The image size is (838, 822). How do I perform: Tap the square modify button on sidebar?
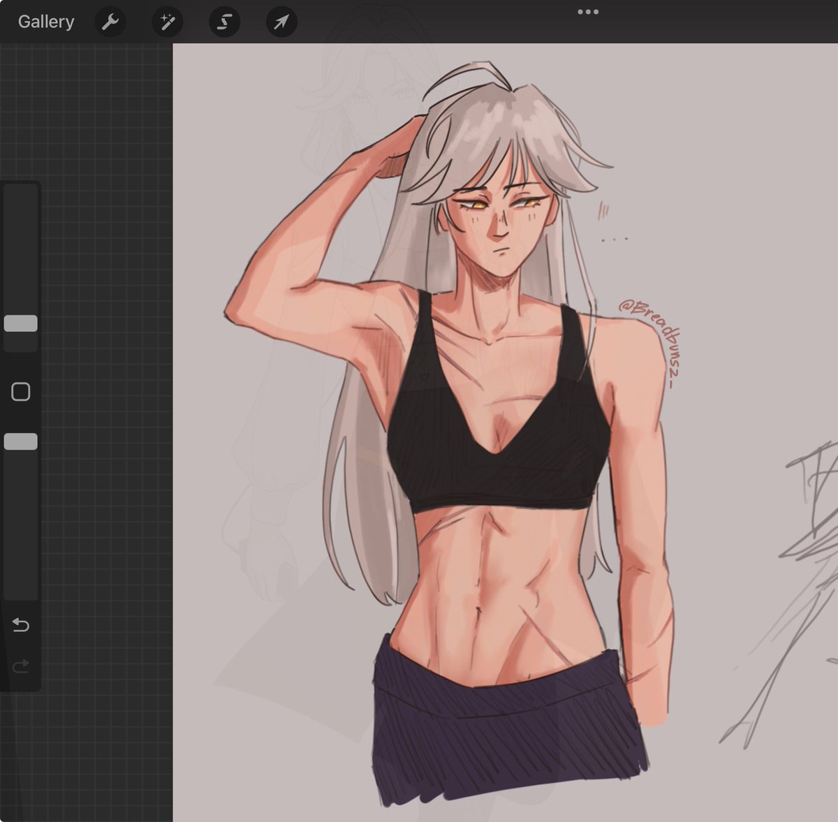click(x=21, y=392)
